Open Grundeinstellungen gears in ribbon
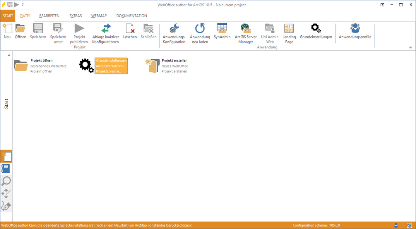416x229 pixels. pyautogui.click(x=316, y=29)
